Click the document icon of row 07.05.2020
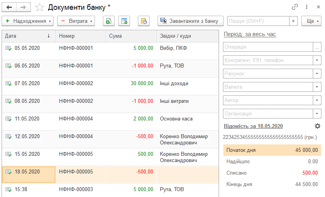325x197 pixels. coord(9,84)
